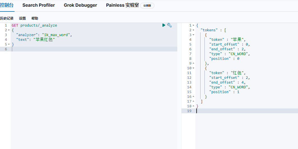Collapse request body at editor line 2
The image size is (298, 149).
[9, 30]
